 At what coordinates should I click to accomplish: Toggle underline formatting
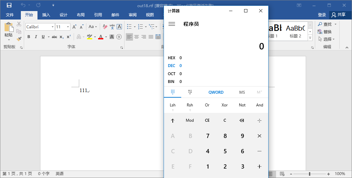(43, 37)
